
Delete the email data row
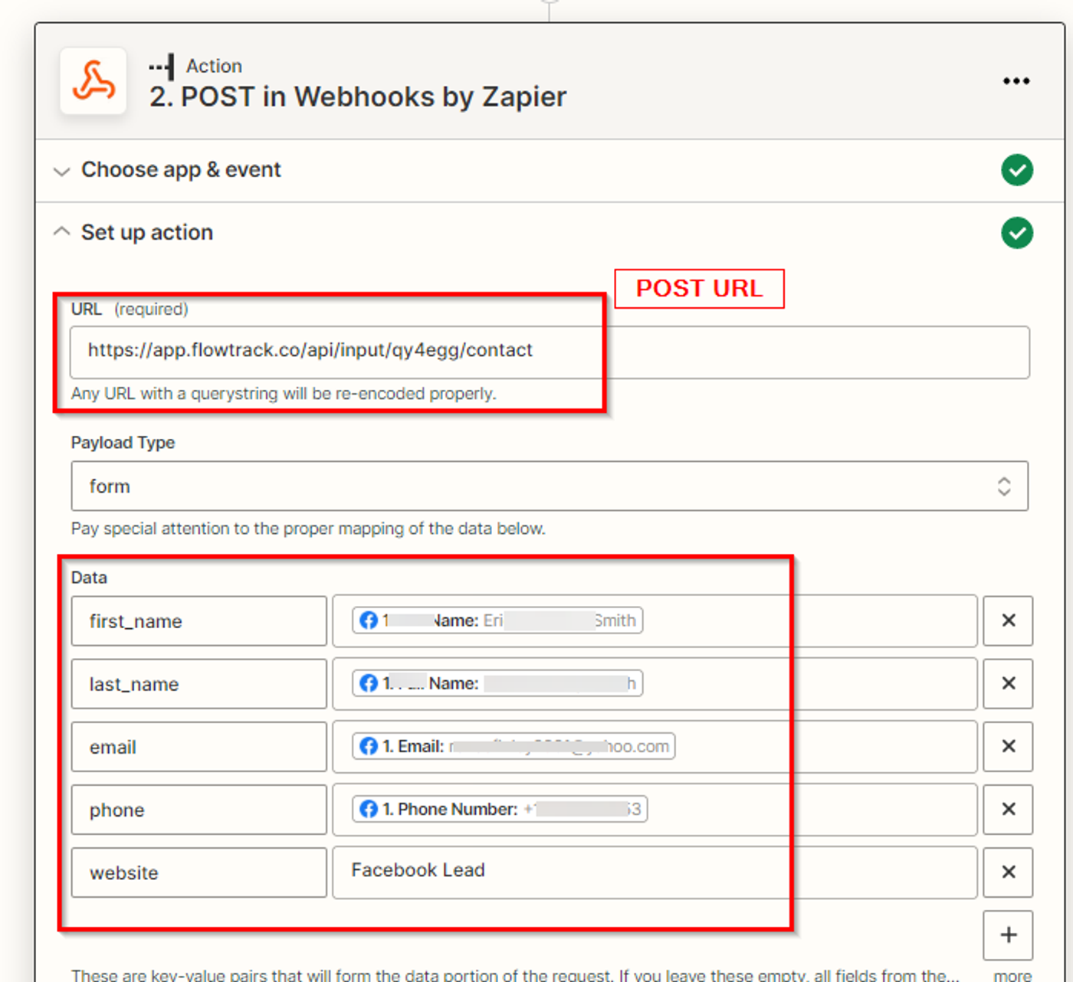1008,746
